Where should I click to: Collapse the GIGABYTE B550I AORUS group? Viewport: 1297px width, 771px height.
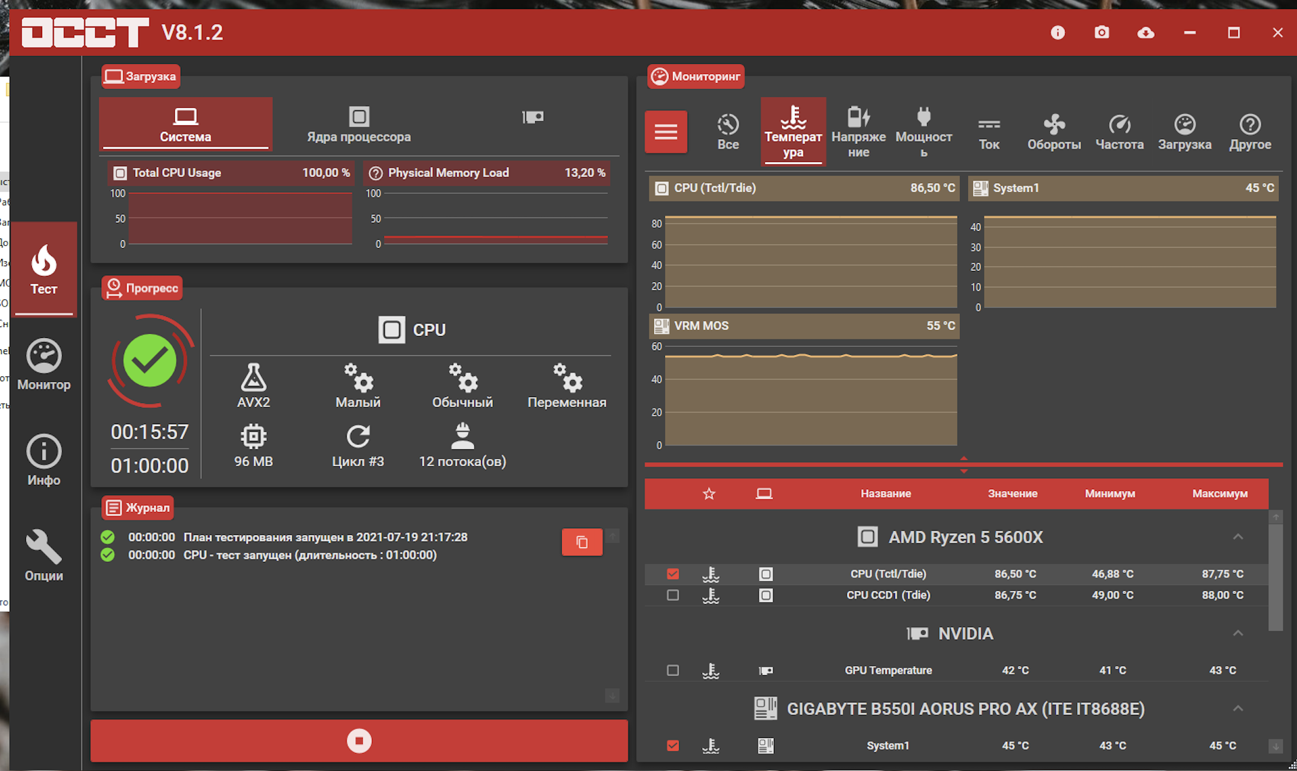[1238, 708]
